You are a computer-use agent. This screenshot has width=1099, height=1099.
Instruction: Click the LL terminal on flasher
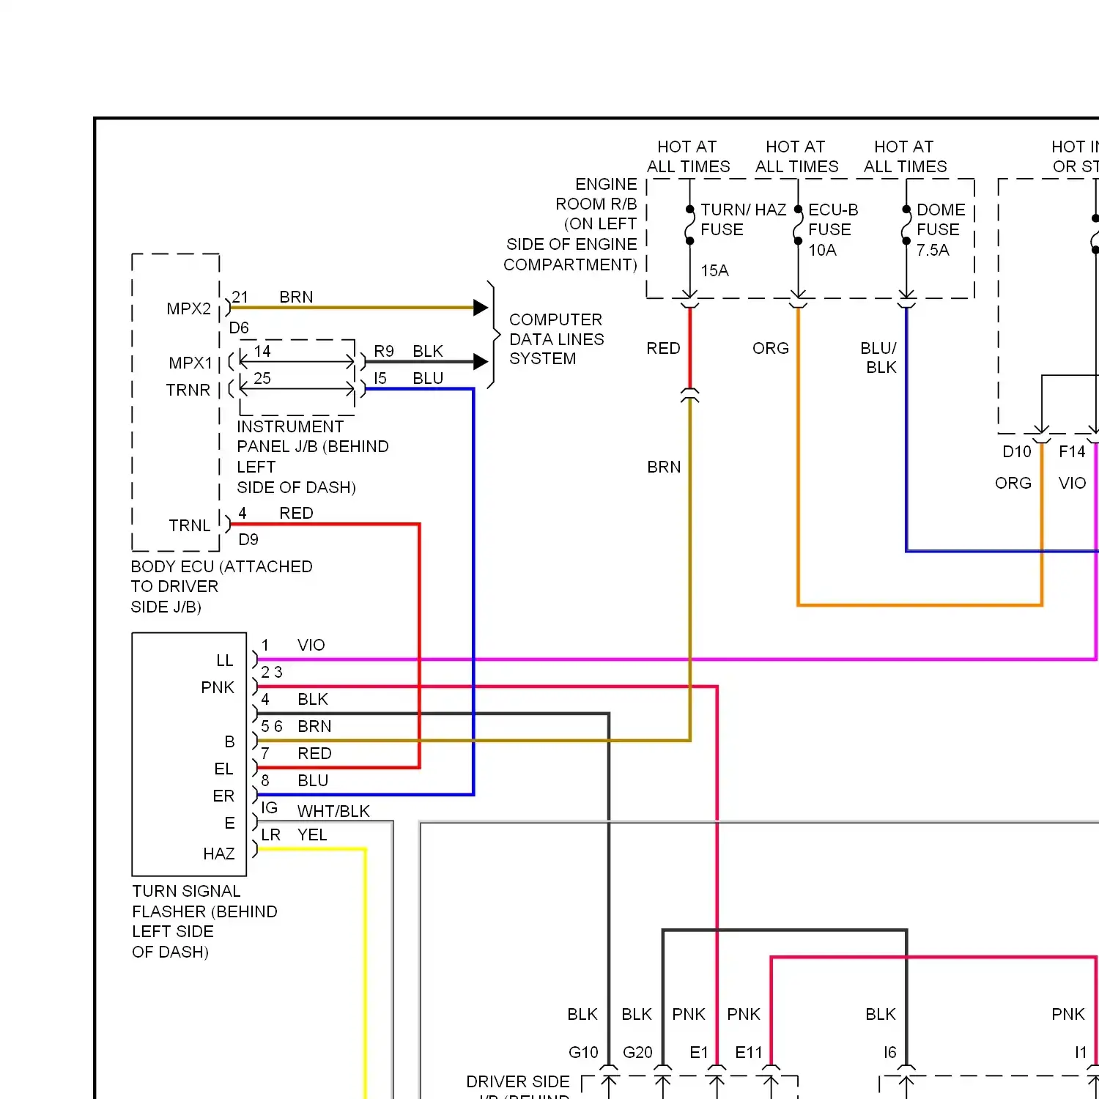pos(225,660)
